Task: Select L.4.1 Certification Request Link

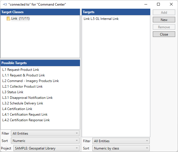Action: click(25, 114)
